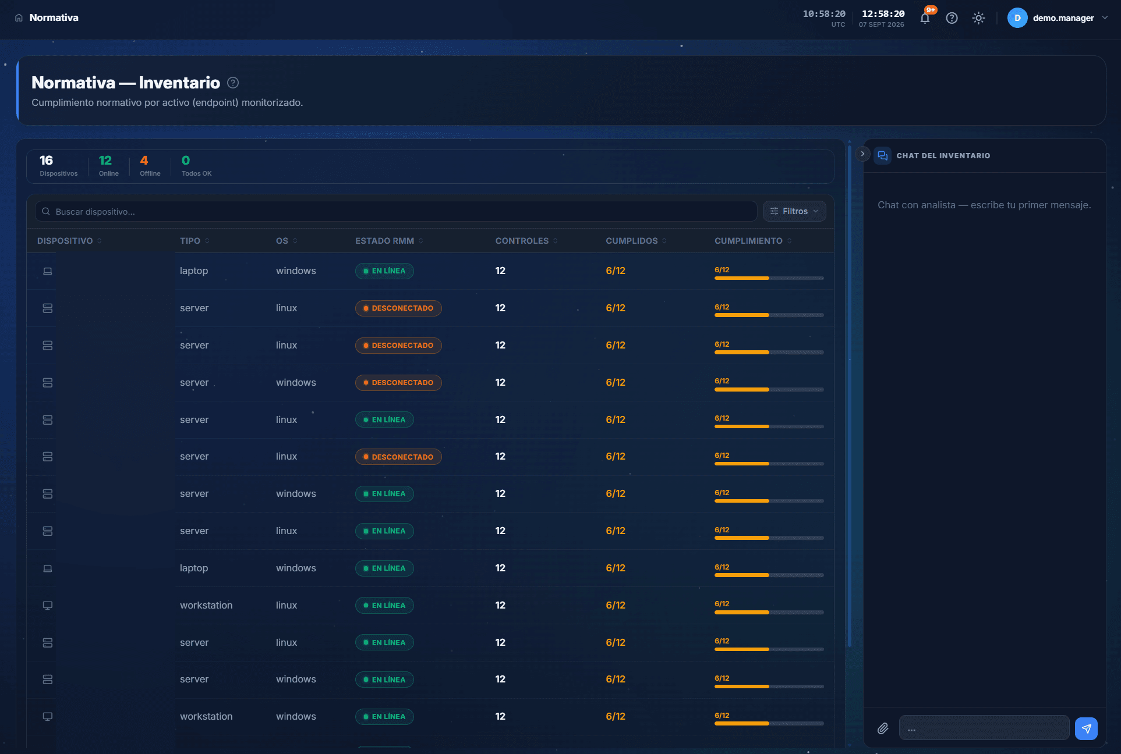Toggle the light/dark theme sun icon
The width and height of the screenshot is (1121, 754).
978,18
